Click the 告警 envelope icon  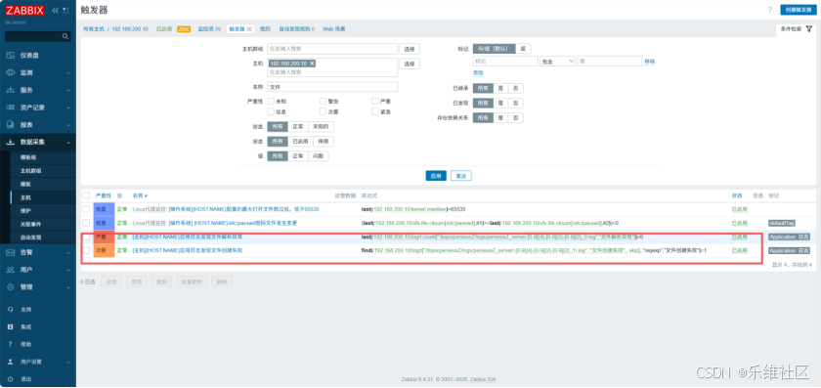pos(10,252)
